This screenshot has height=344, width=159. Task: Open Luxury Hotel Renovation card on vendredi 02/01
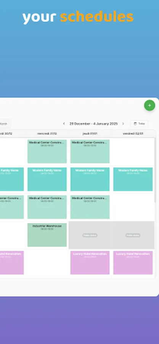pyautogui.click(x=133, y=263)
